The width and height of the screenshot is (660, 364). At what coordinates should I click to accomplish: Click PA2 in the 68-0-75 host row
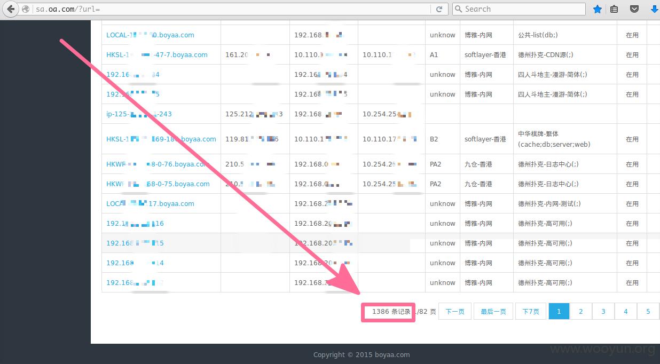tap(436, 184)
